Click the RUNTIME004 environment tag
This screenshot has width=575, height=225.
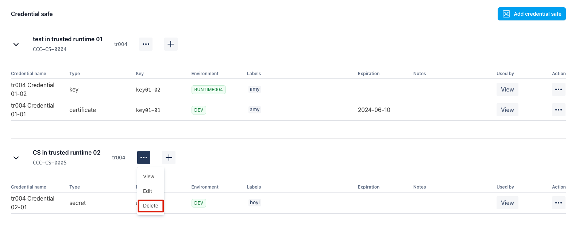208,90
